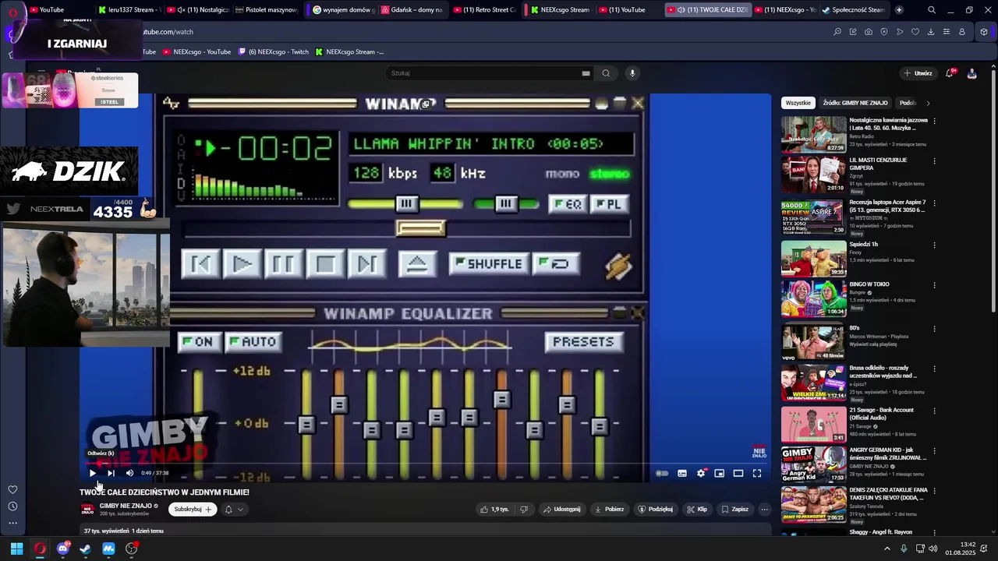Skip to next video in player
The height and width of the screenshot is (561, 998).
coord(111,473)
